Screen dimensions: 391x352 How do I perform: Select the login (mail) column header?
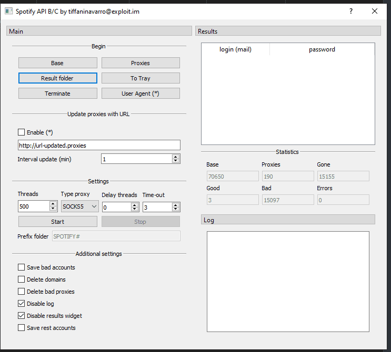[x=235, y=49]
